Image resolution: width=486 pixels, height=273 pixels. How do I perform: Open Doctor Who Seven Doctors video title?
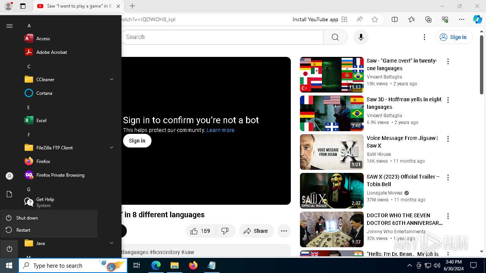[x=404, y=219]
